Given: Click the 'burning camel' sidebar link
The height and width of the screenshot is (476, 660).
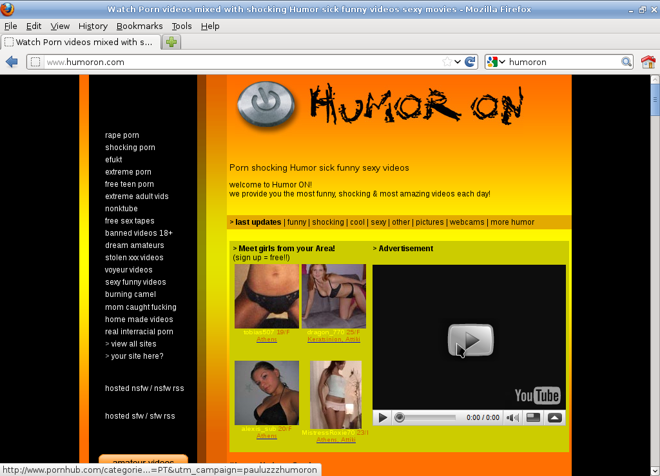Looking at the screenshot, I should coord(130,294).
